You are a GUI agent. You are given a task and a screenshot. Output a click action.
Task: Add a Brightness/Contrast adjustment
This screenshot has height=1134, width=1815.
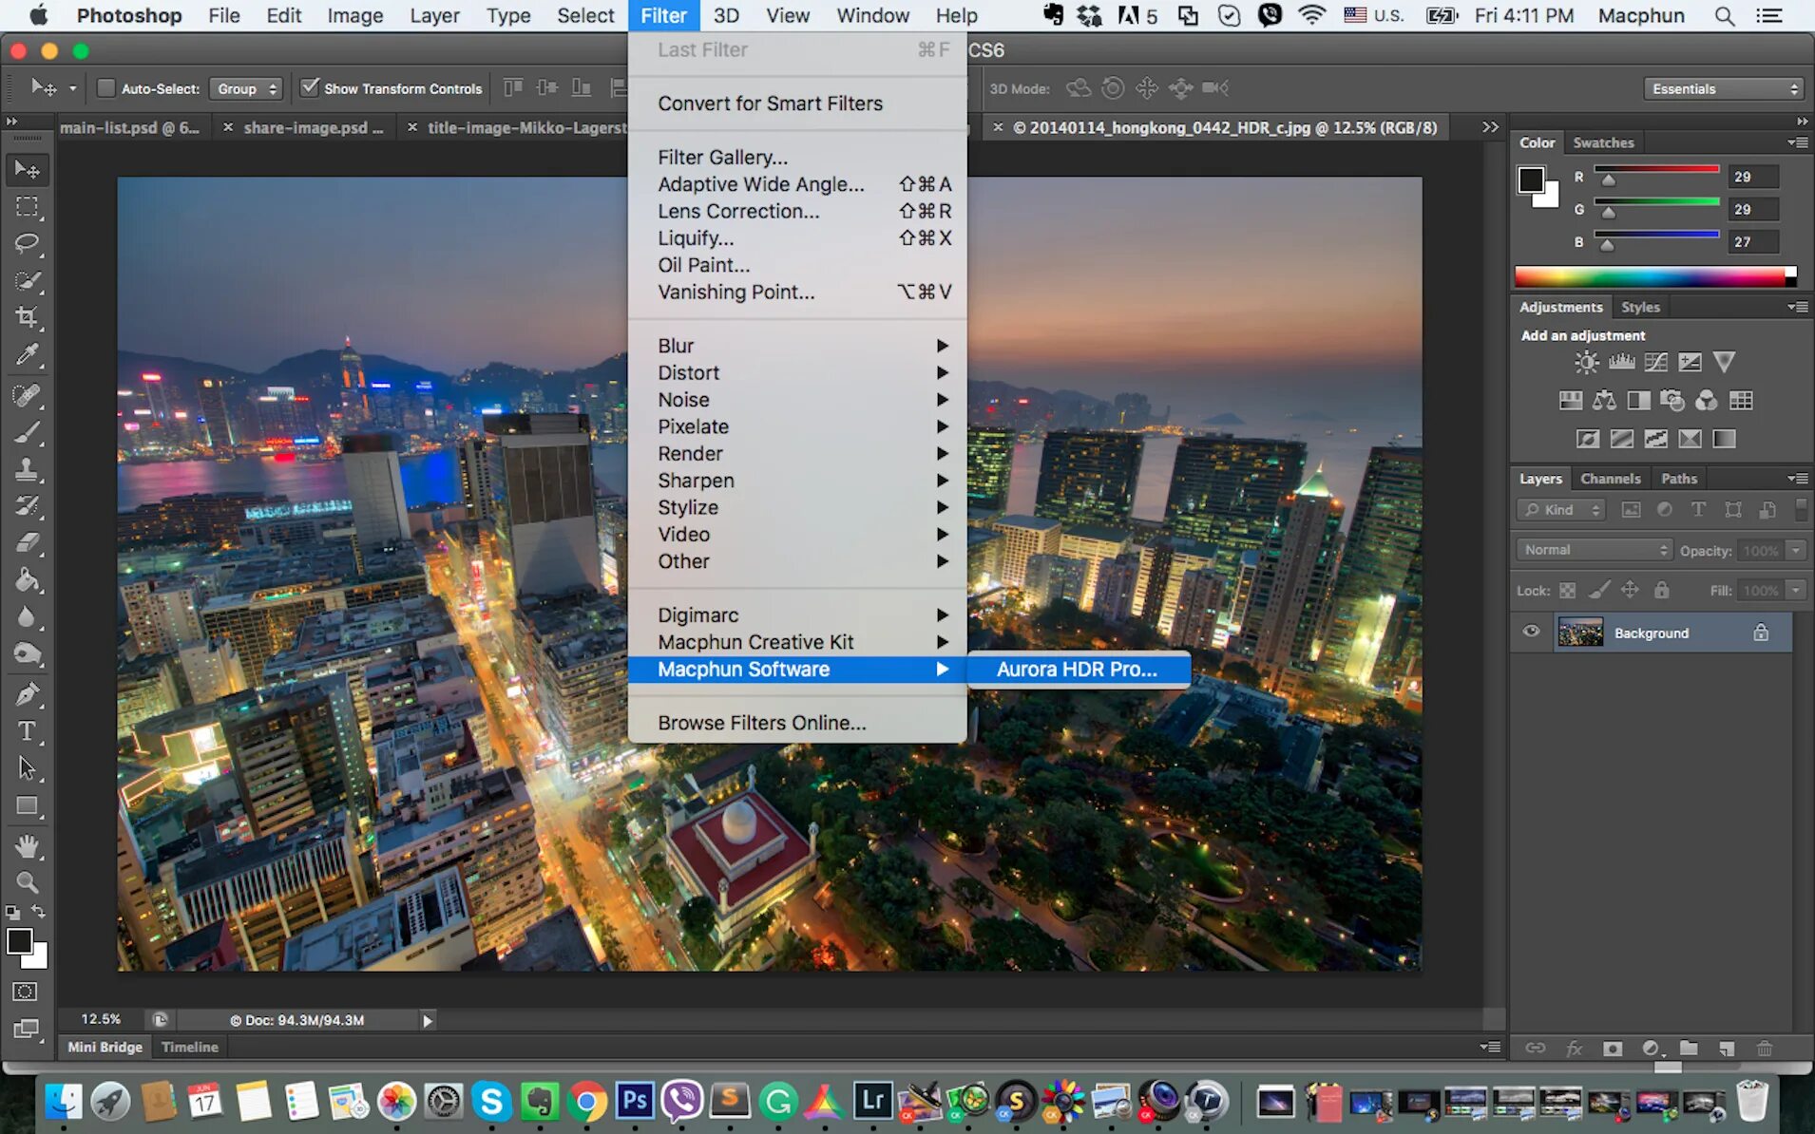pos(1586,362)
